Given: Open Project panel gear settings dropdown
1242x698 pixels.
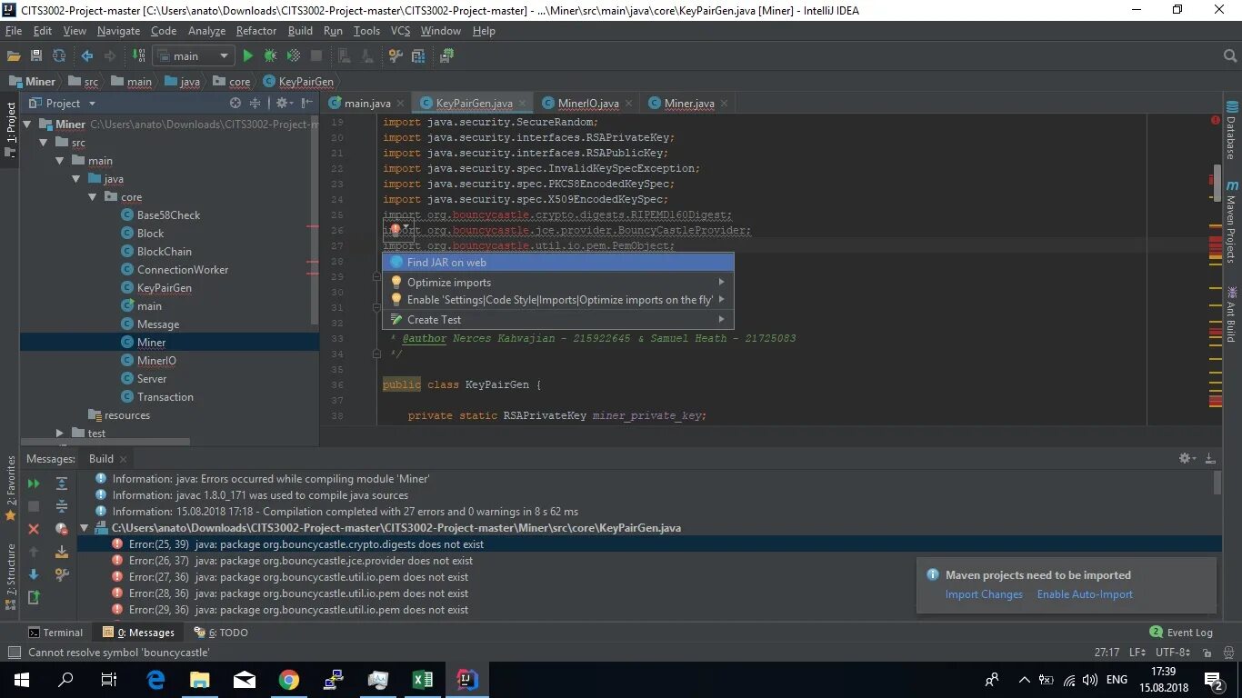Looking at the screenshot, I should pyautogui.click(x=285, y=104).
